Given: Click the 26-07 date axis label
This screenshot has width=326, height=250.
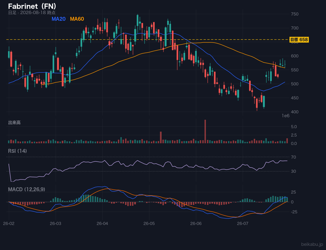Looking at the screenshot, I should coord(243,224).
